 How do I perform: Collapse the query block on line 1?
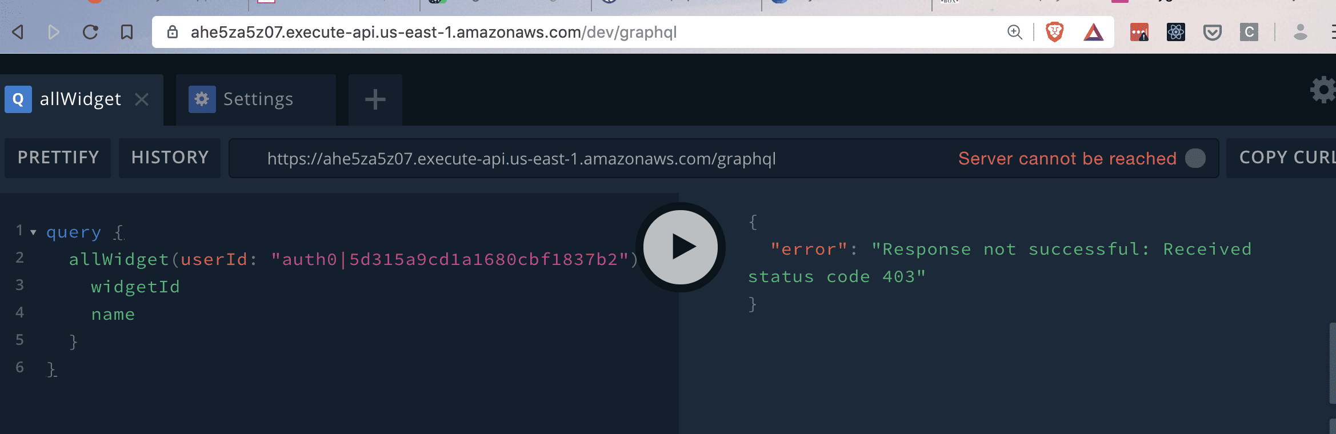(33, 232)
